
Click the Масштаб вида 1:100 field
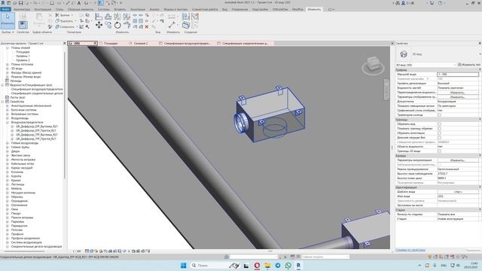coord(457,75)
